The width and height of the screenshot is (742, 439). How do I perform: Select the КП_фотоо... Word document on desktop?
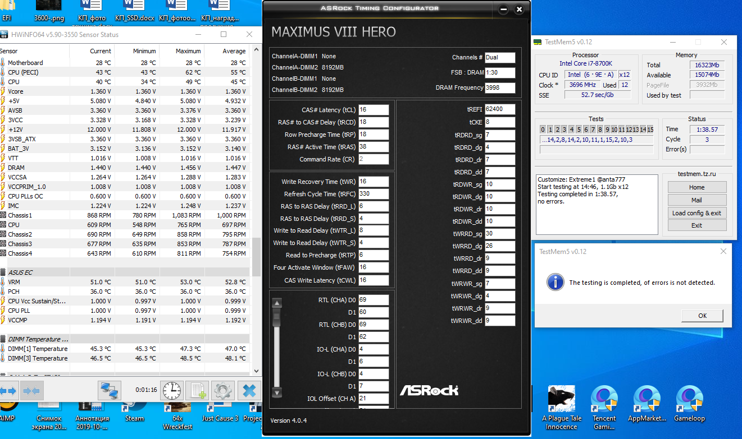point(177,11)
